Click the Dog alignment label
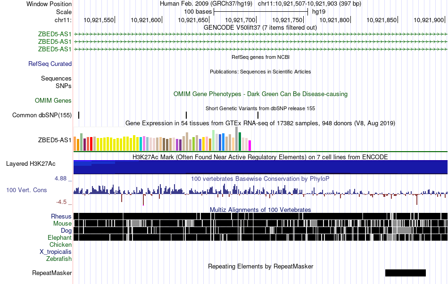This screenshot has width=448, height=284. click(x=66, y=230)
